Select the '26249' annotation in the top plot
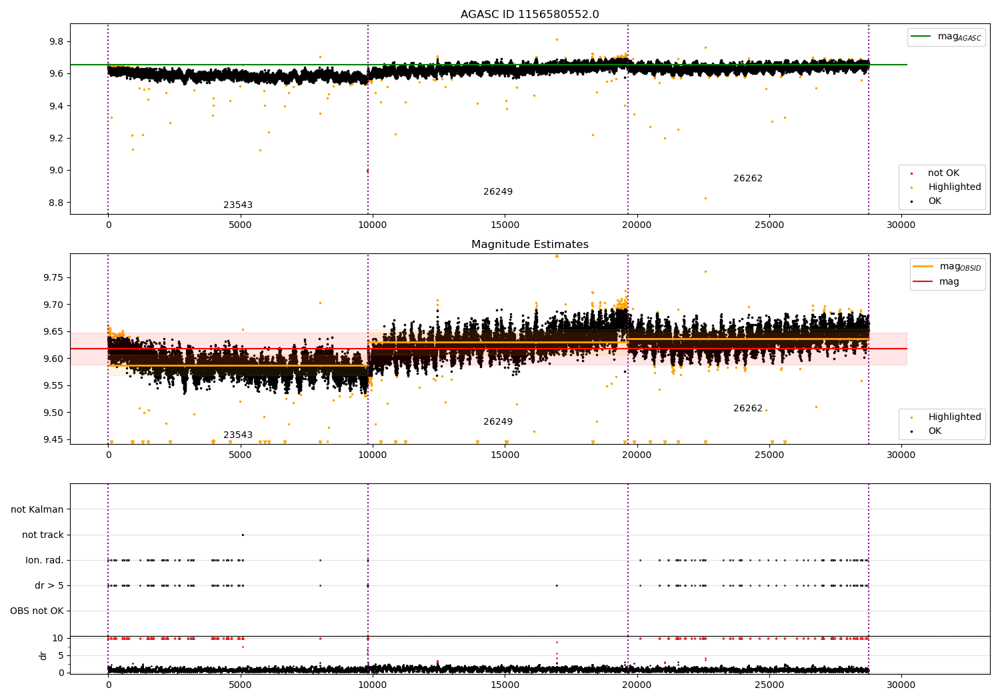Image resolution: width=1000 pixels, height=700 pixels. [x=498, y=192]
